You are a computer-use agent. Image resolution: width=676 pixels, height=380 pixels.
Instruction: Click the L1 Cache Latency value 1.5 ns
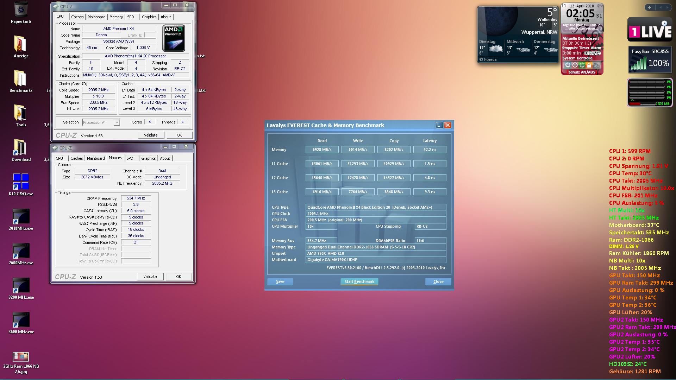[x=430, y=164]
